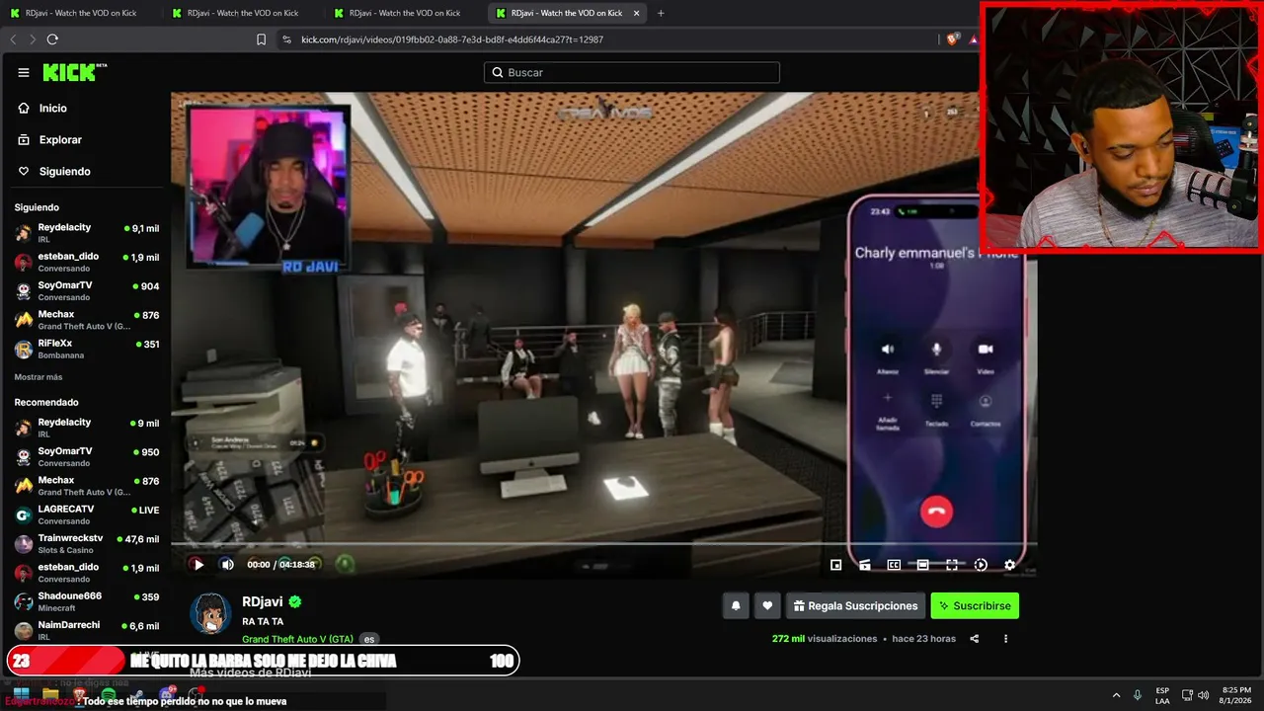Follow RDjavi with the heart button
The width and height of the screenshot is (1264, 711).
[x=767, y=605]
